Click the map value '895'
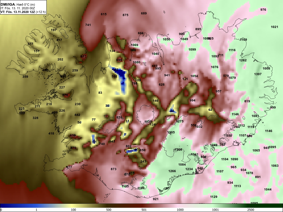 (198, 29)
